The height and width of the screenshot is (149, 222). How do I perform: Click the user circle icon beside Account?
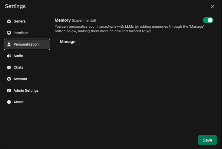point(9,79)
